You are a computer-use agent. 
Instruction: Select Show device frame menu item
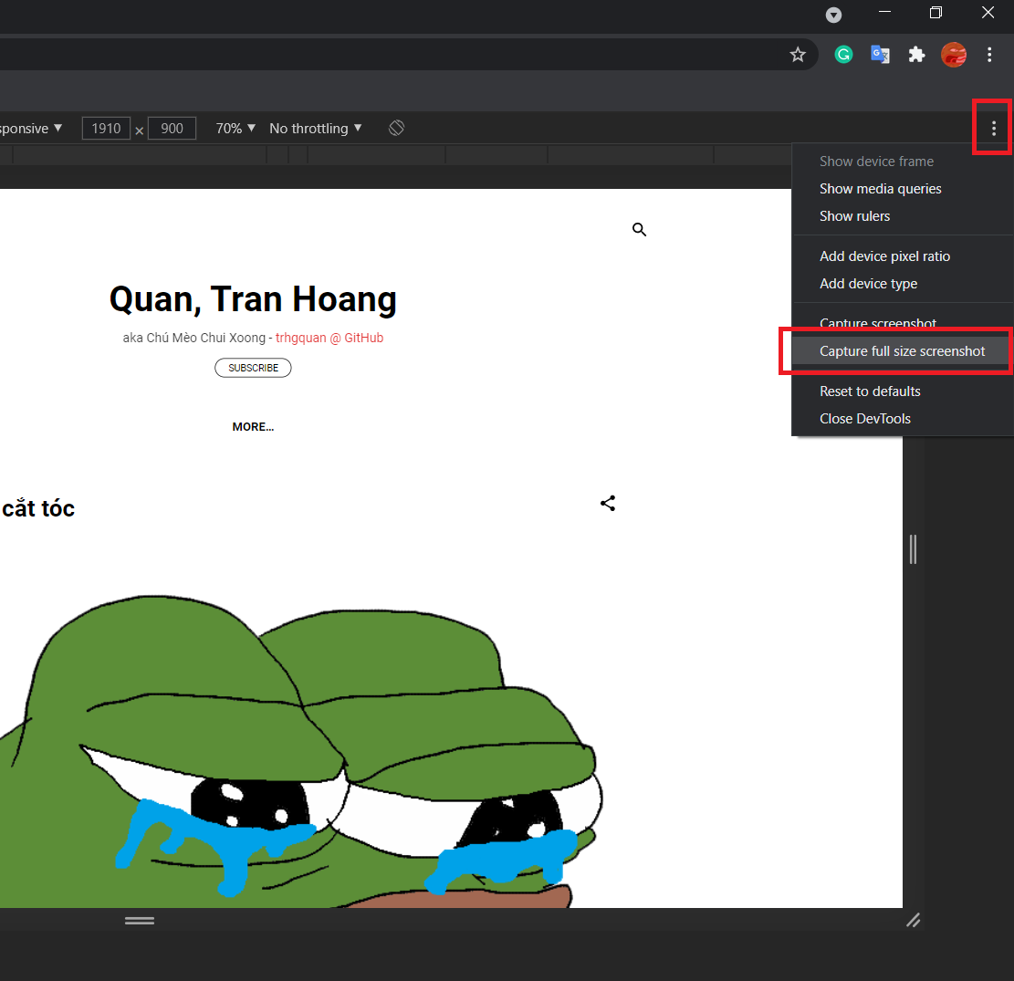click(902, 161)
